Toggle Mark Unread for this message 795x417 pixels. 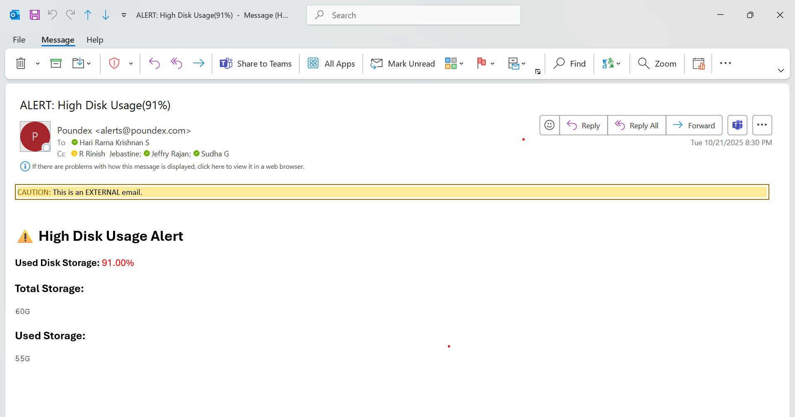coord(403,64)
